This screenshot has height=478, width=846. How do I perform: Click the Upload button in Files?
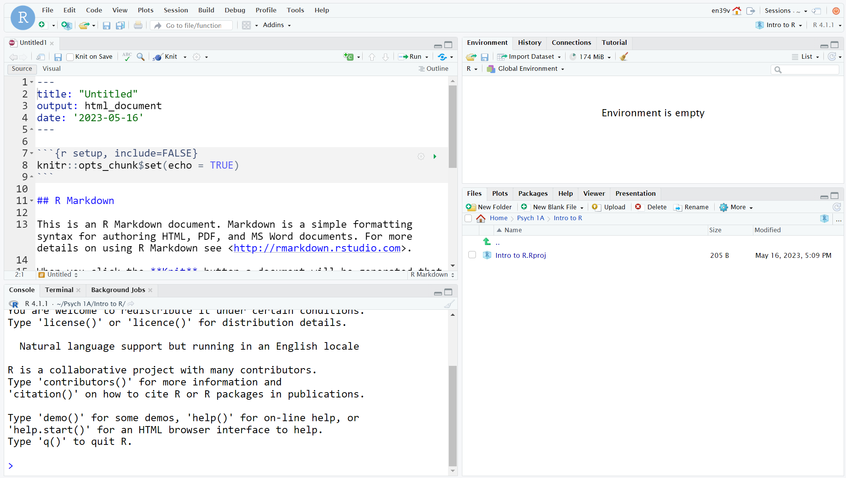pyautogui.click(x=608, y=207)
